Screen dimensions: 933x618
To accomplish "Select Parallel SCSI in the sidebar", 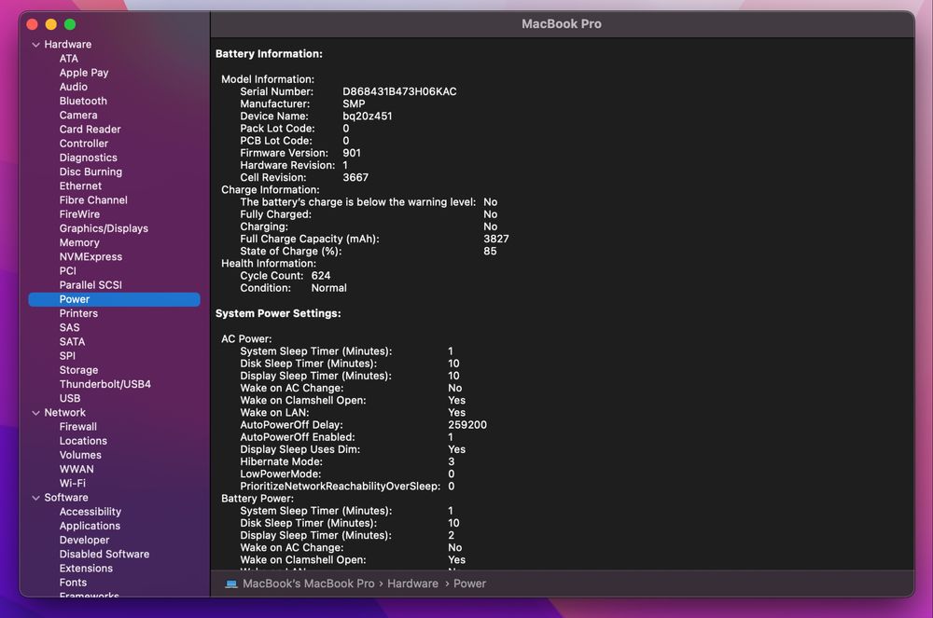I will (91, 285).
